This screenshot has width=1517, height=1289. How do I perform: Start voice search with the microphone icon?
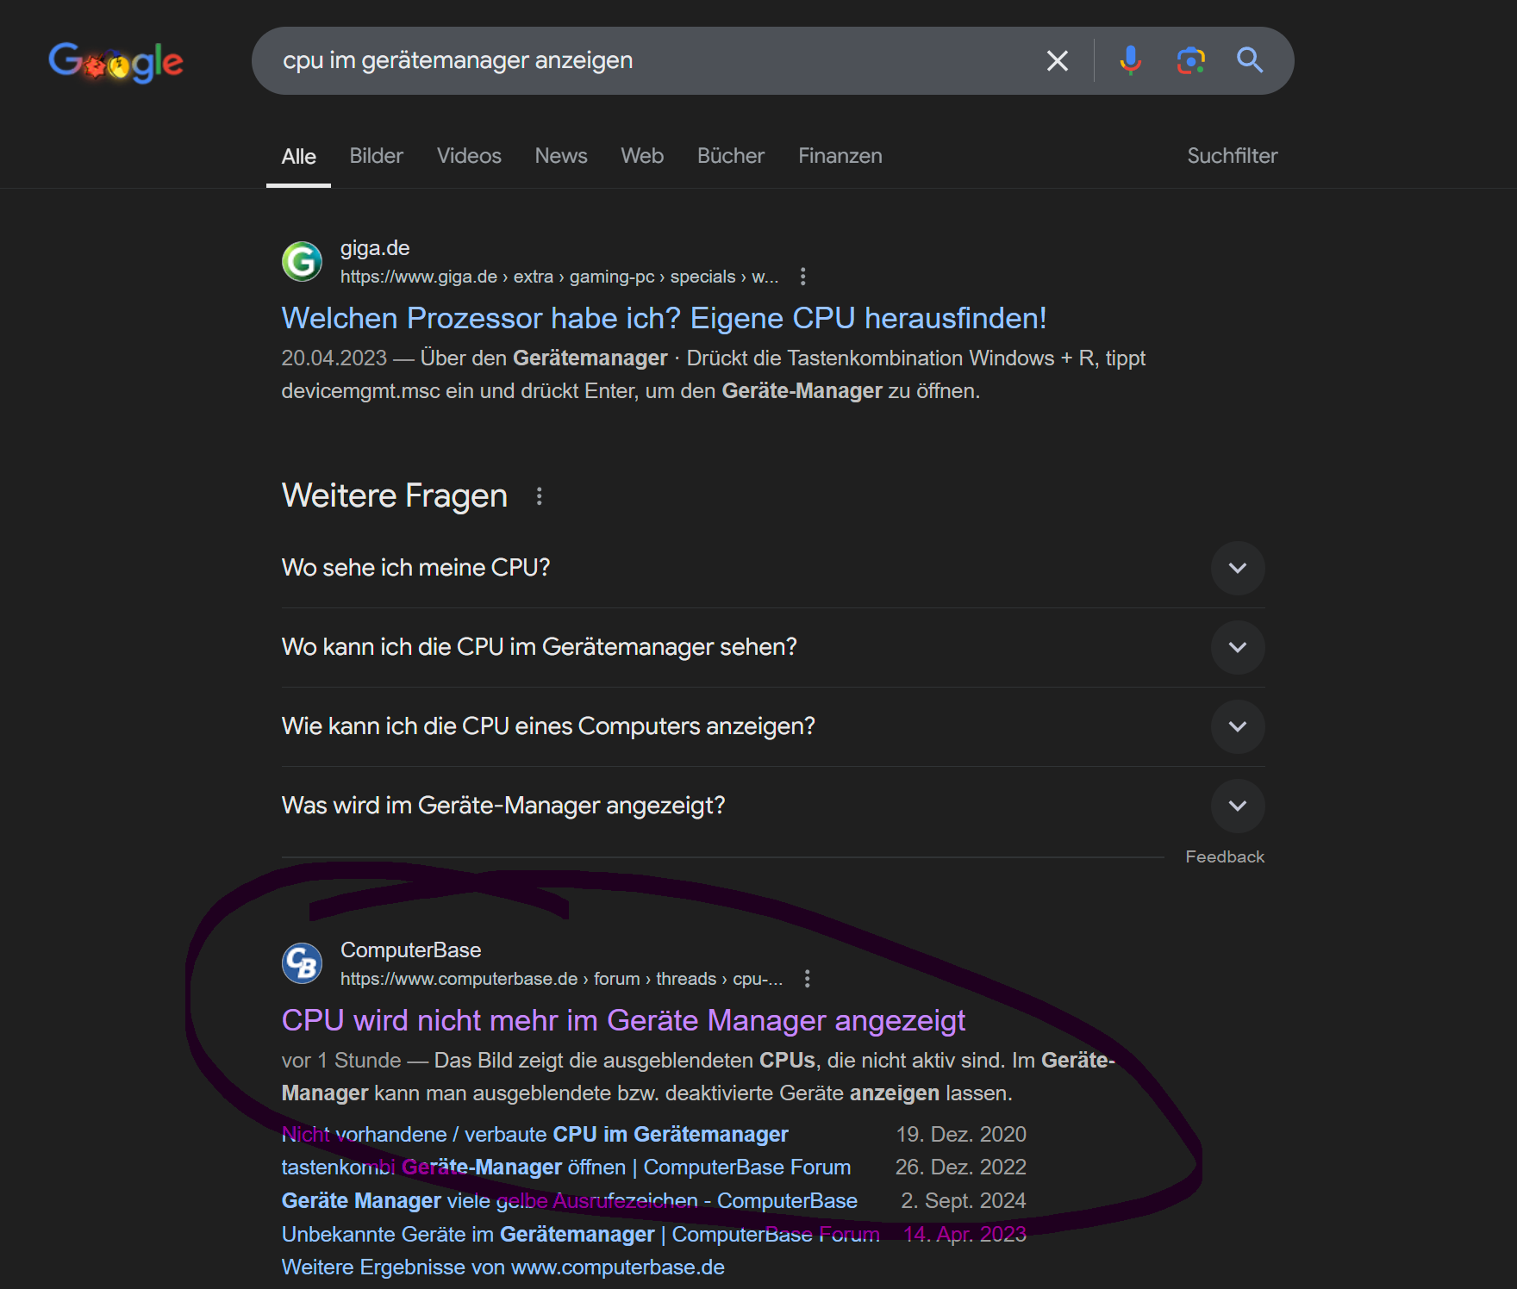1130,60
